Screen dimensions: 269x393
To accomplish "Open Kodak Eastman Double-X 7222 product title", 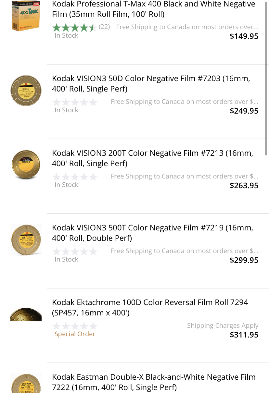I will point(153,382).
